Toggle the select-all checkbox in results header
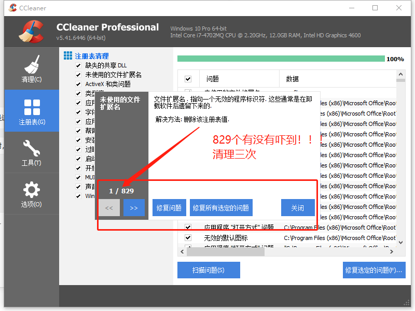The image size is (415, 311). point(188,79)
